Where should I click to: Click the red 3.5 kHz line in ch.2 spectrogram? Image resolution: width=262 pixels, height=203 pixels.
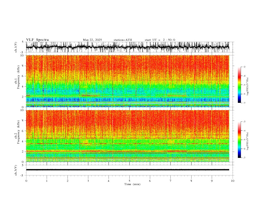pos(127,144)
